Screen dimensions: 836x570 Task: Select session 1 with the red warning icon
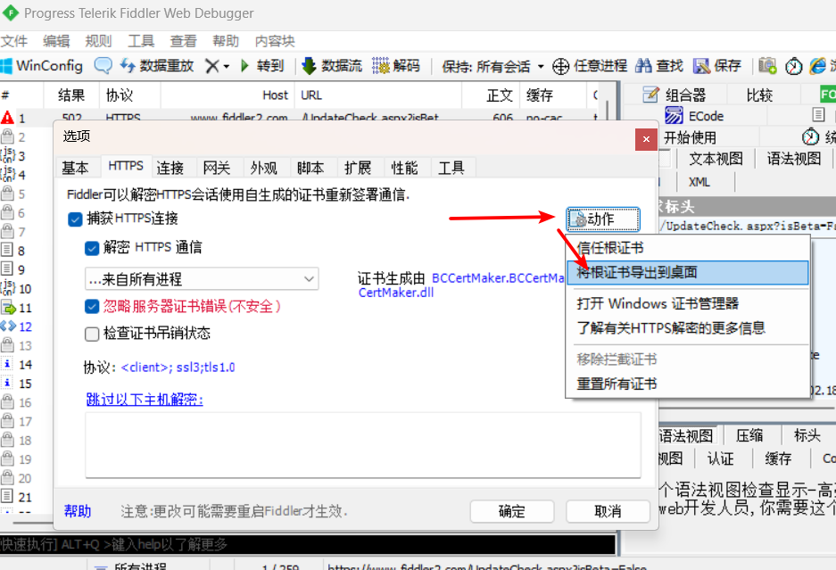(x=7, y=118)
